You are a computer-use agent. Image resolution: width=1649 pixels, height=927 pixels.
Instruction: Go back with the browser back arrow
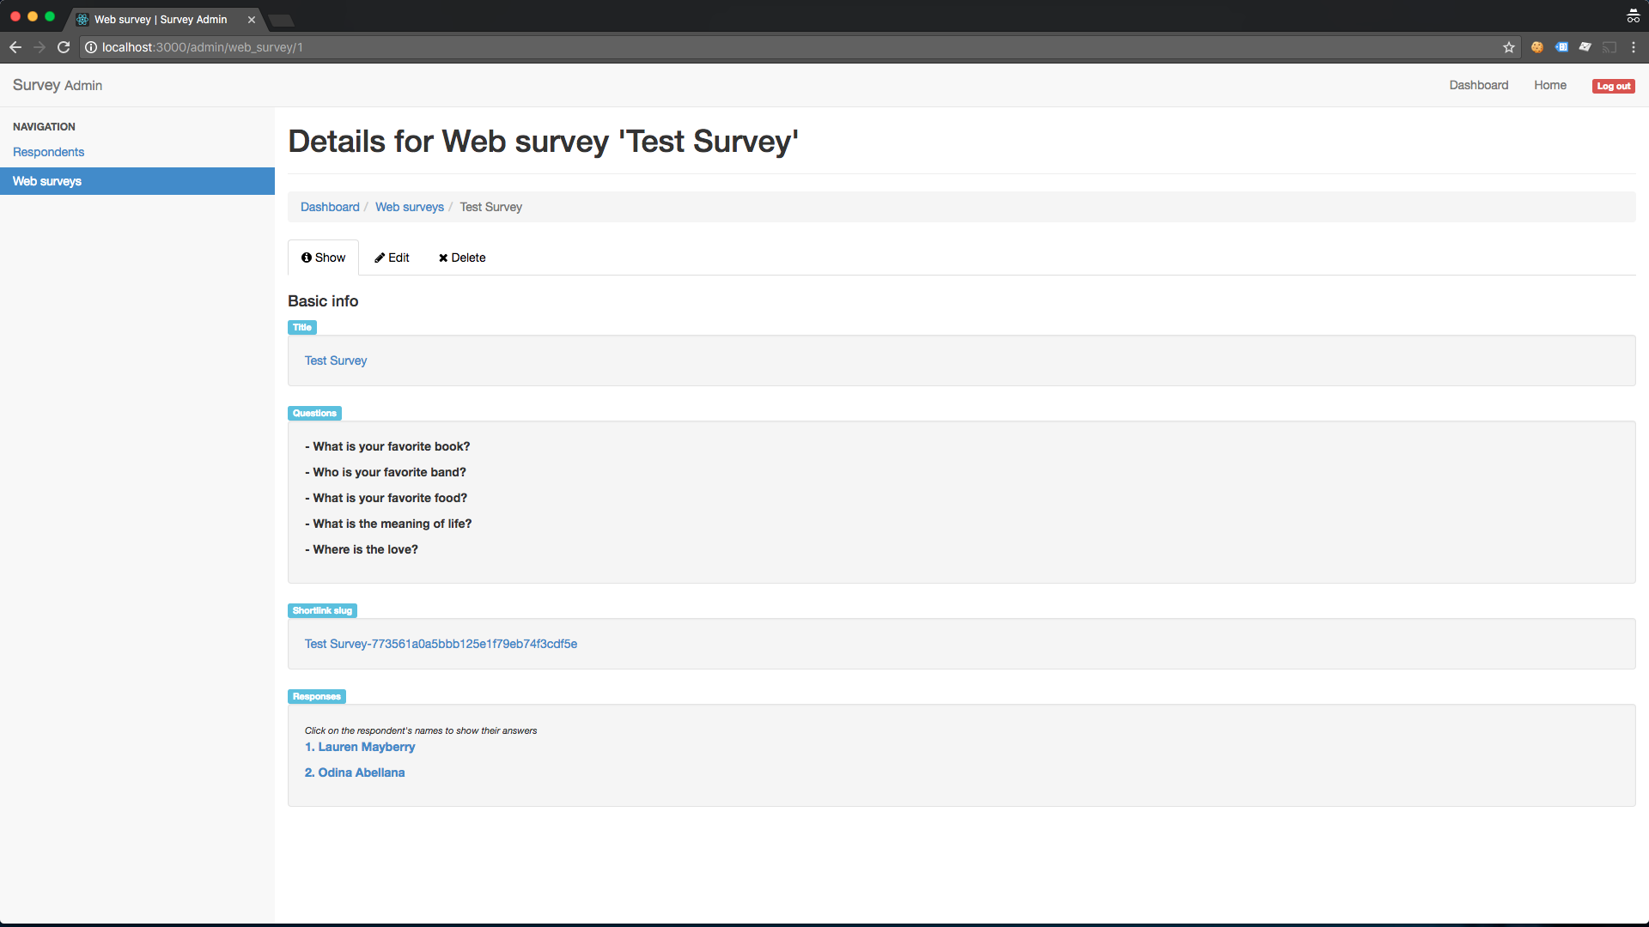click(15, 47)
